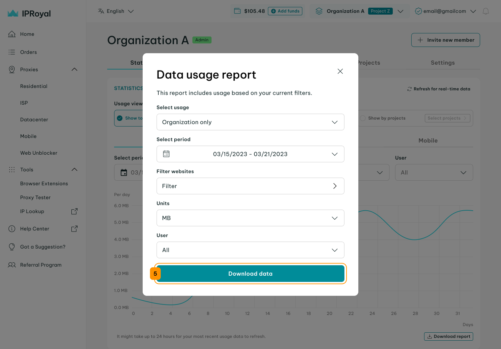Screen dimensions: 501x349
Task: Switch to the Settings tab
Action: click(443, 63)
